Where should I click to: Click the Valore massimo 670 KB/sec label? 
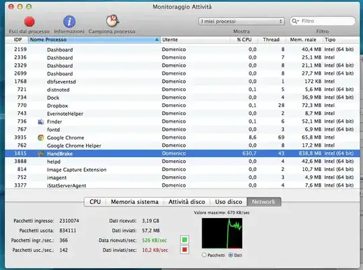pyautogui.click(x=222, y=213)
